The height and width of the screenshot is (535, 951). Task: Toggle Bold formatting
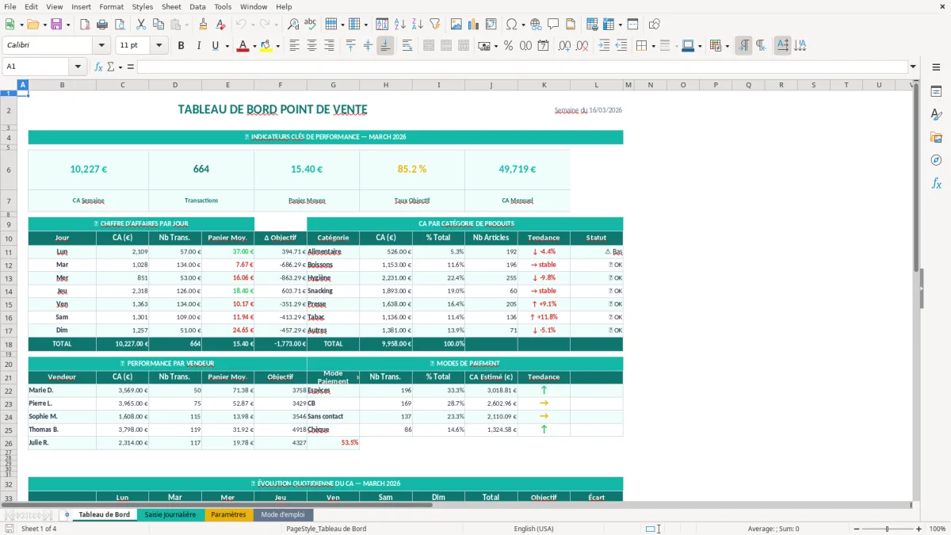coord(181,46)
